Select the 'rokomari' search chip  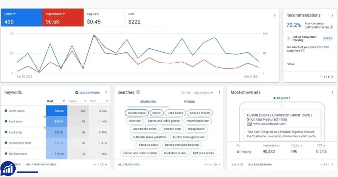tap(135, 121)
